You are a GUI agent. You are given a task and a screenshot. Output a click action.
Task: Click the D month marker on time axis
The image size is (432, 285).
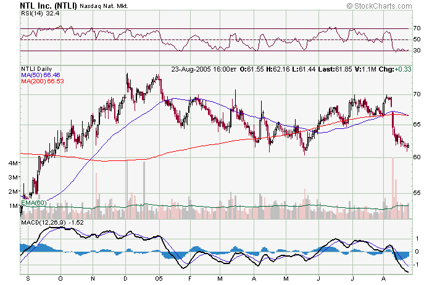(126, 279)
